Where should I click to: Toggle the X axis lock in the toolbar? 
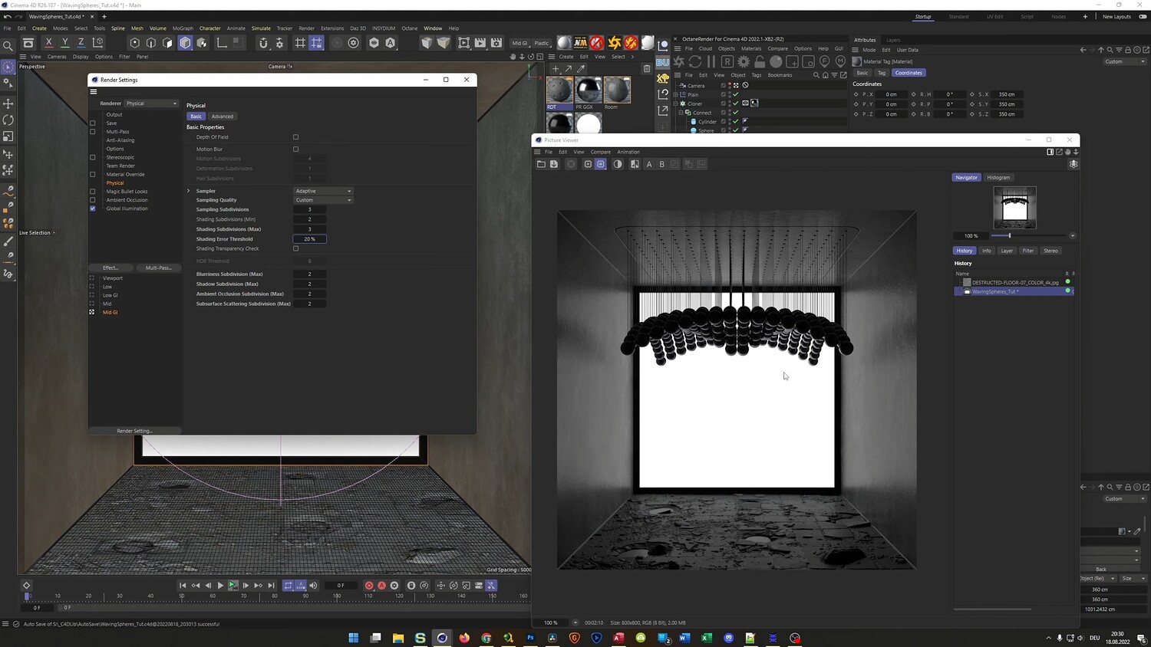pos(49,43)
